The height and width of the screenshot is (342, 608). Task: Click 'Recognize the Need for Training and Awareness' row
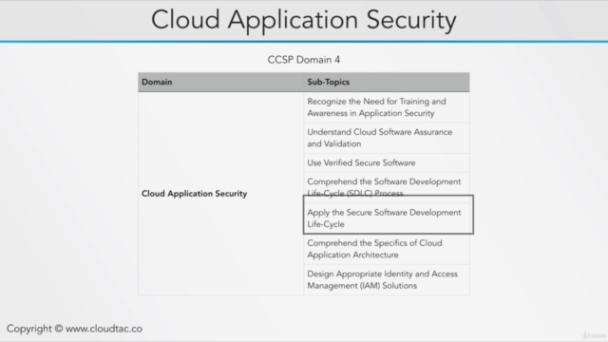coord(387,107)
